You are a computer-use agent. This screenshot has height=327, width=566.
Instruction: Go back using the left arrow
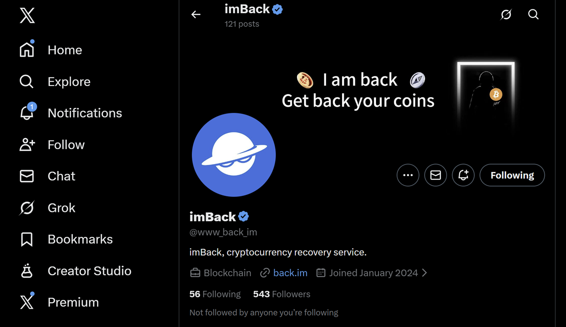coord(196,15)
